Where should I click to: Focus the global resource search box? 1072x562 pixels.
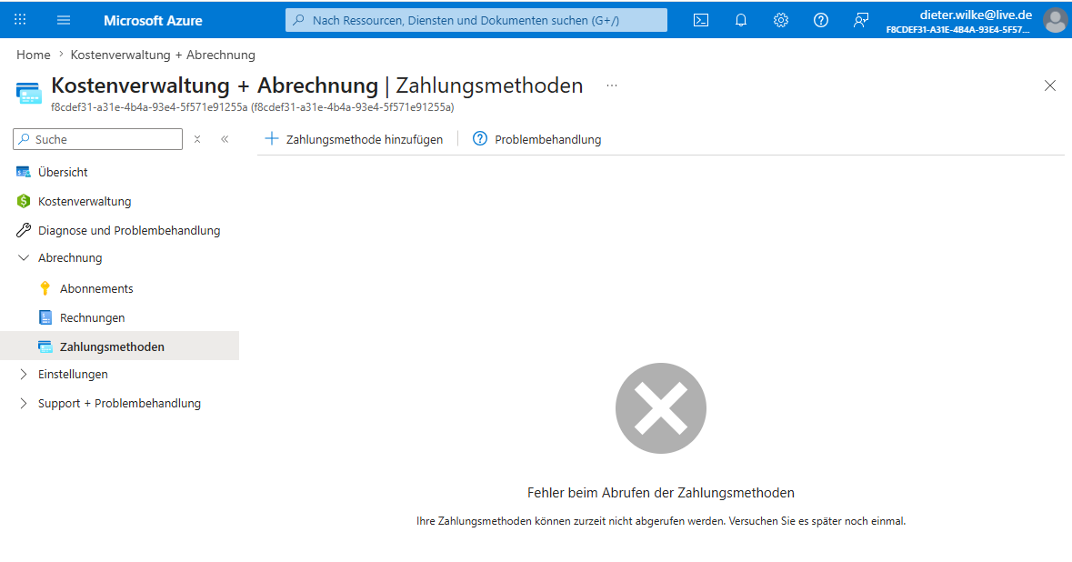pyautogui.click(x=476, y=21)
